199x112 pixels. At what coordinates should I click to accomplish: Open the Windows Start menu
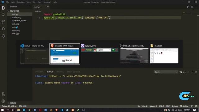tap(2, 110)
